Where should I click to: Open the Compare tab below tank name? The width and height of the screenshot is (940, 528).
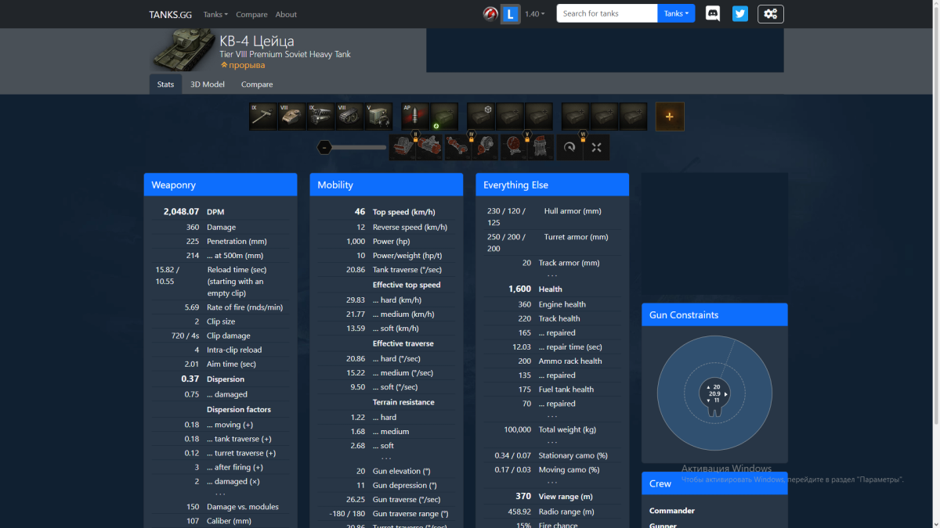point(257,84)
